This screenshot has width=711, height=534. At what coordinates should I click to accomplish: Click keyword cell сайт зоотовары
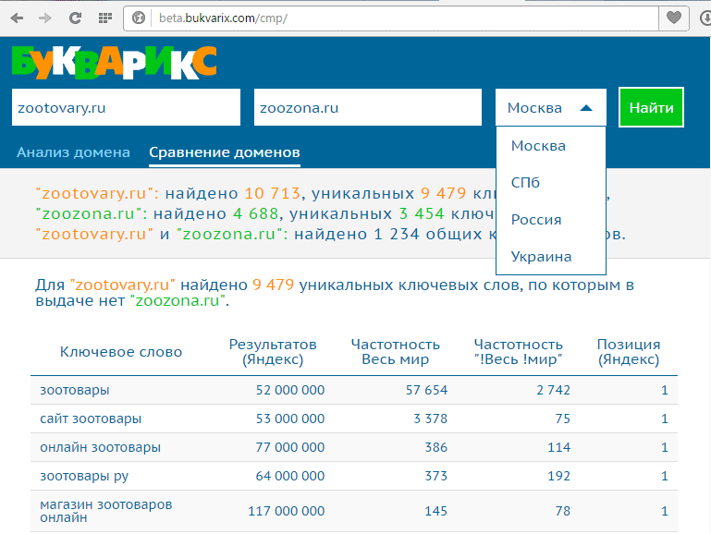click(91, 419)
